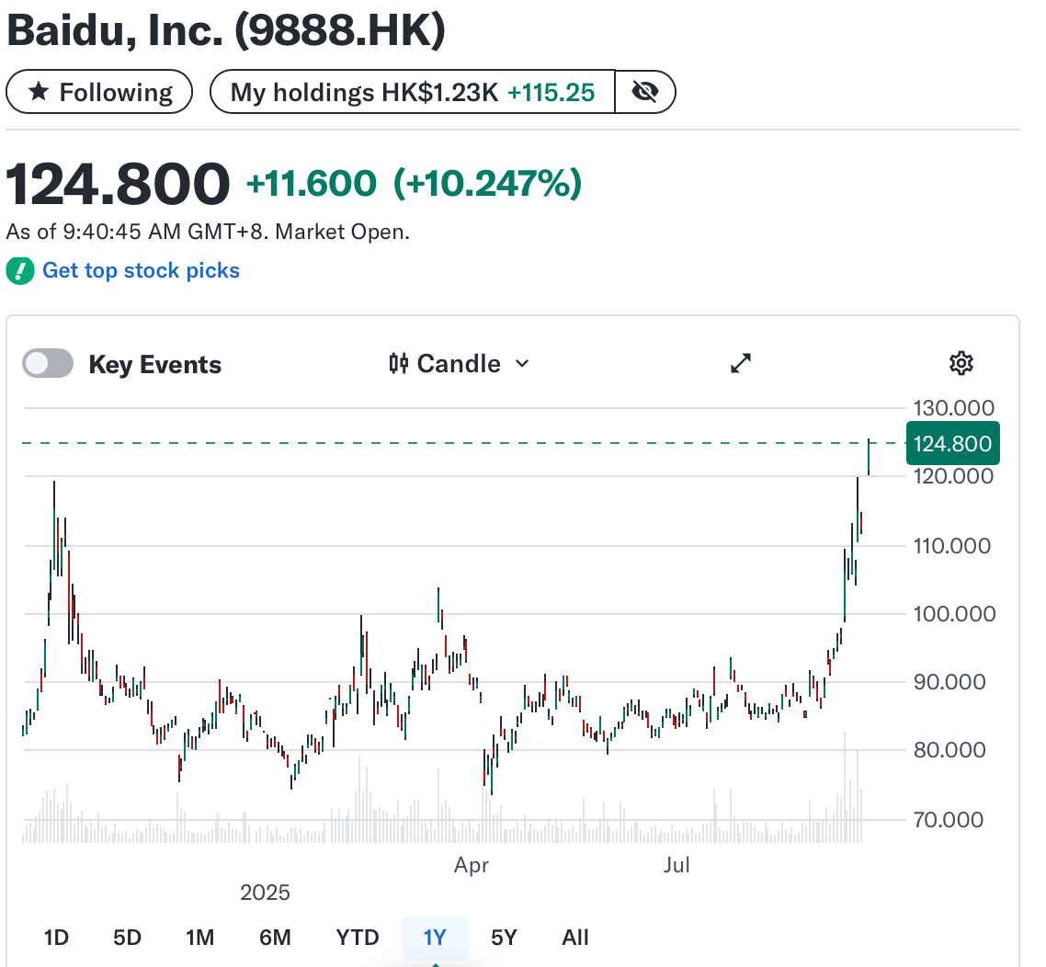Select the 6M range tab
This screenshot has height=967, width=1046.
pyautogui.click(x=276, y=938)
